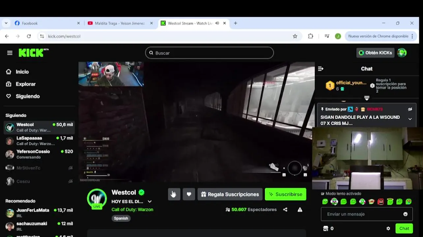Open the KICKs shop icon
This screenshot has width=423, height=237.
pyautogui.click(x=326, y=228)
